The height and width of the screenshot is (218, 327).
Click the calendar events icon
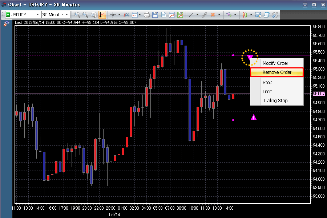point(135,15)
